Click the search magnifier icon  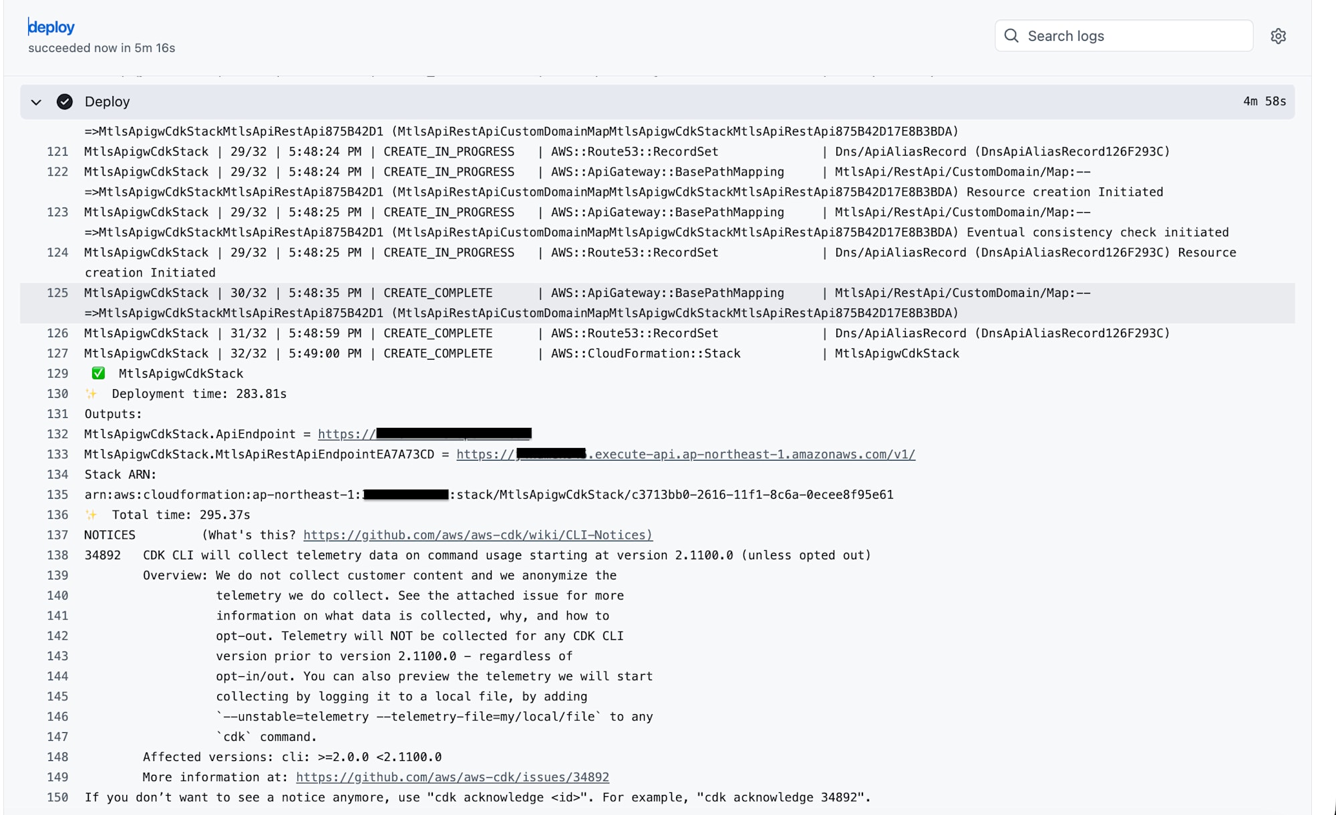pyautogui.click(x=1011, y=36)
